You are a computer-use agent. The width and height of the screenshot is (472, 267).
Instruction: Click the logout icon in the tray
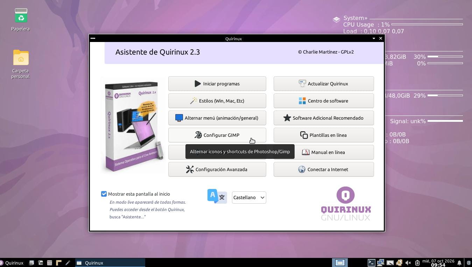pyautogui.click(x=469, y=263)
